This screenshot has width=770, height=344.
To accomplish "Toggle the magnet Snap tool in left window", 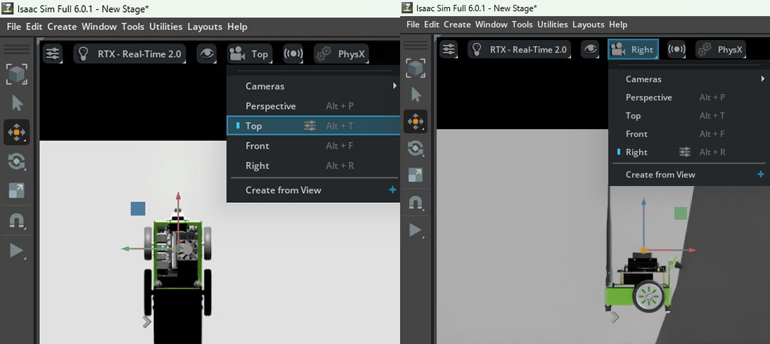I will click(17, 221).
